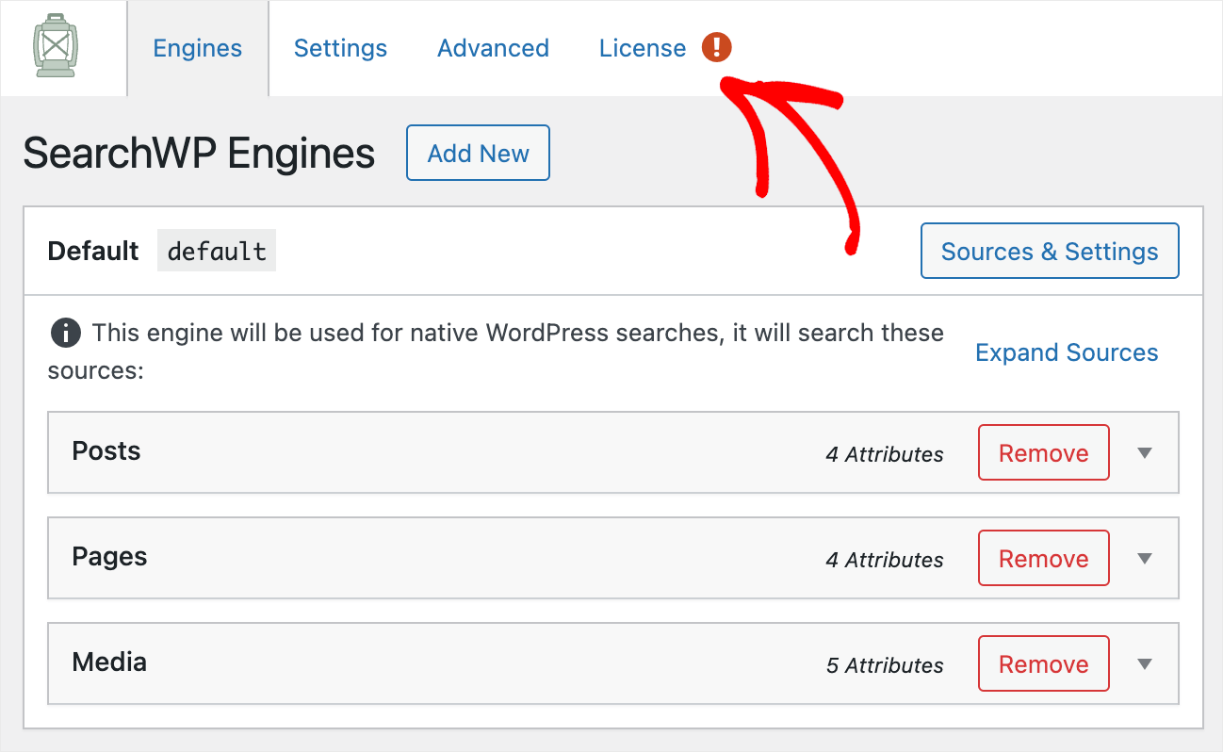
Task: Open the Advanced tab
Action: tap(493, 48)
